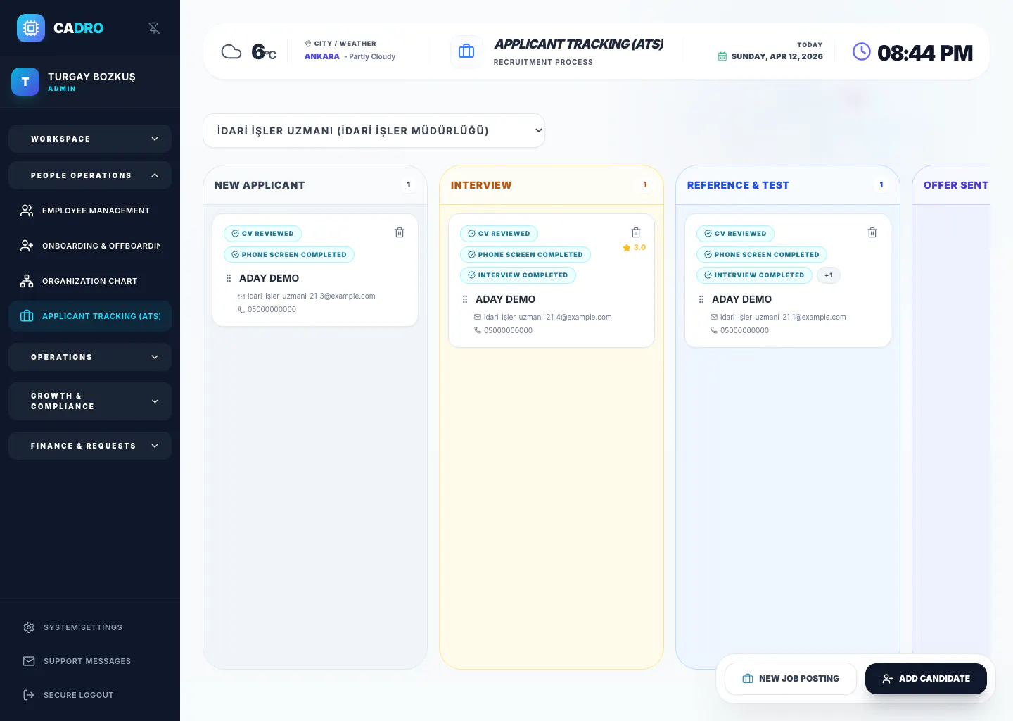Open Onboarding & Offboarding
Screen dimensions: 1013x721
(x=90, y=246)
